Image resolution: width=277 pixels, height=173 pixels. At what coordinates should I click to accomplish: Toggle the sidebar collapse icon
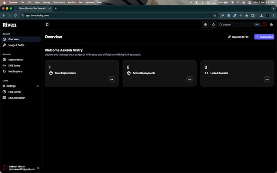tap(47, 25)
